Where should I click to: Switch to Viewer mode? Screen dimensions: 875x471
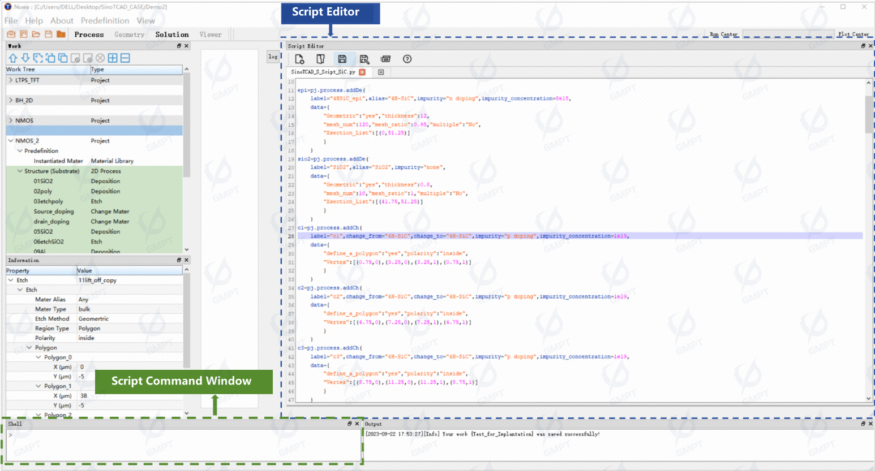(x=211, y=34)
